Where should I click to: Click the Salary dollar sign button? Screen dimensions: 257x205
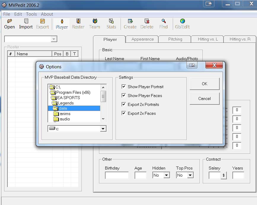point(224,175)
